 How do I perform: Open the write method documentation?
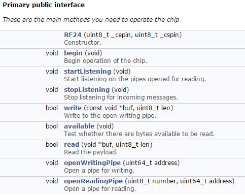coord(73,108)
